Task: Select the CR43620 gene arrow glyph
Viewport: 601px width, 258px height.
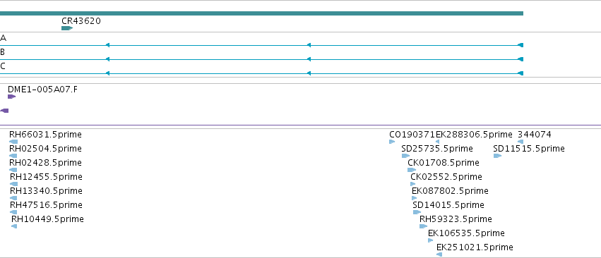Action: pos(67,28)
